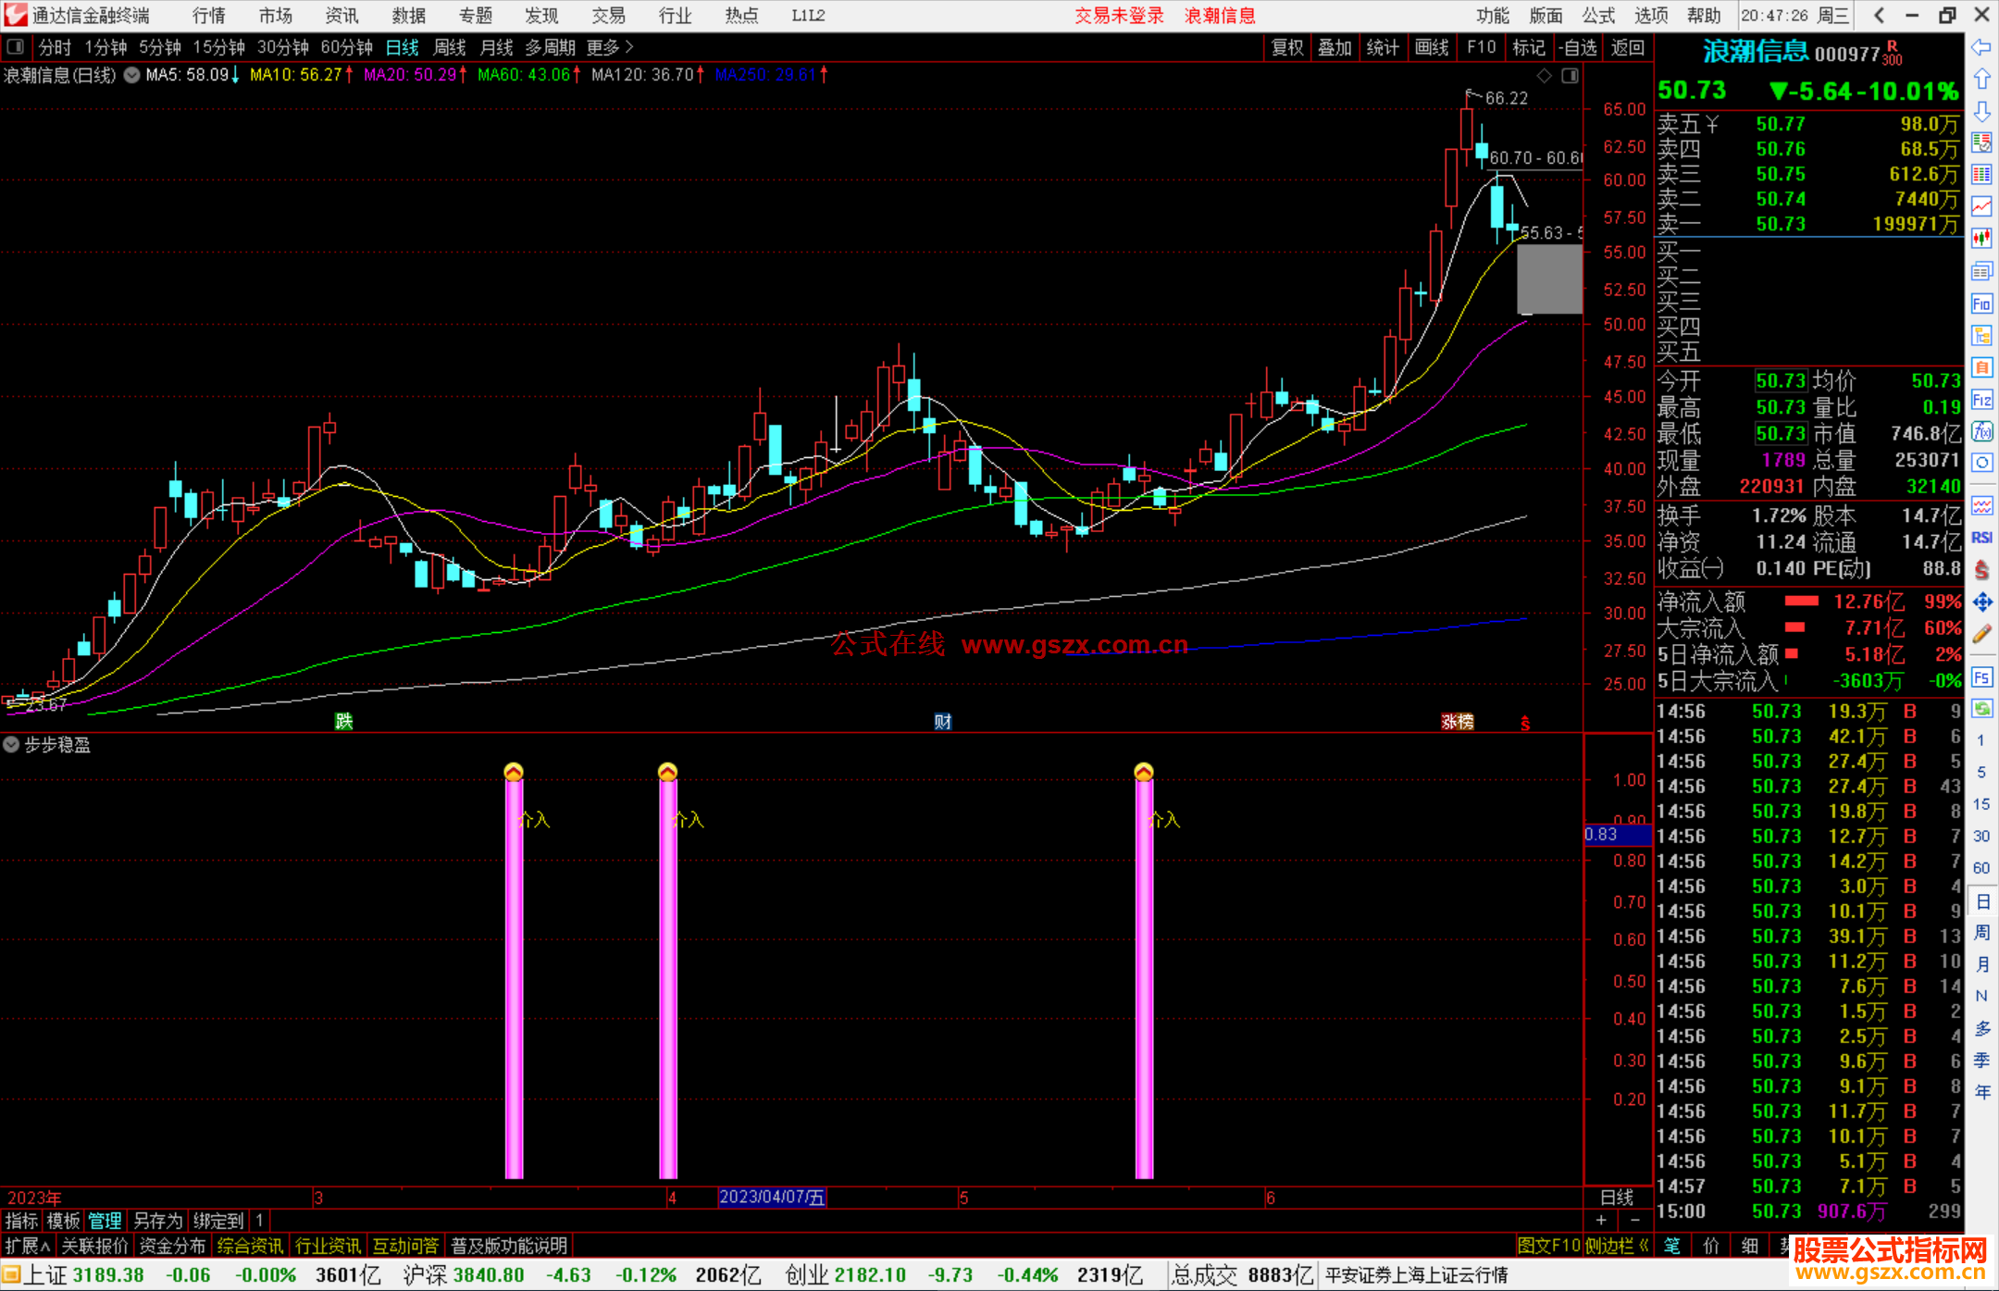Open the -自选 watchlist option
Image resolution: width=1999 pixels, height=1291 pixels.
click(1578, 47)
